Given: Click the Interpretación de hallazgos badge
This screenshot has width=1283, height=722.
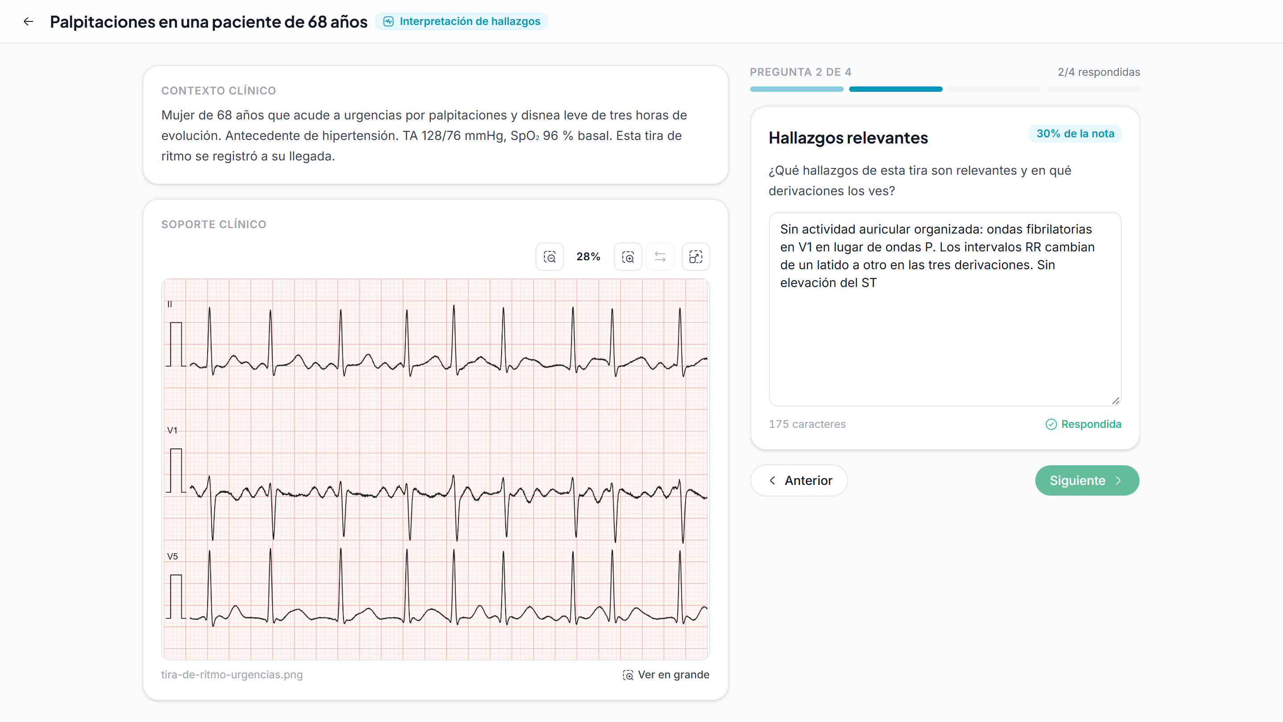Looking at the screenshot, I should coord(461,21).
